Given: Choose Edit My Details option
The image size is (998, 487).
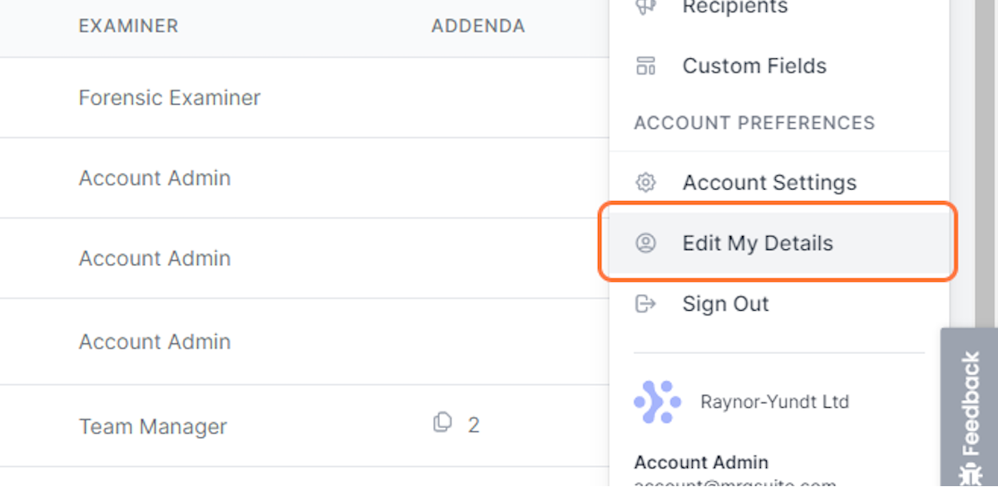Looking at the screenshot, I should pyautogui.click(x=778, y=243).
